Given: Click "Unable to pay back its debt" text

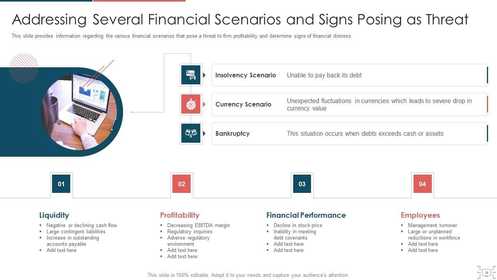Looking at the screenshot, I should pos(324,75).
